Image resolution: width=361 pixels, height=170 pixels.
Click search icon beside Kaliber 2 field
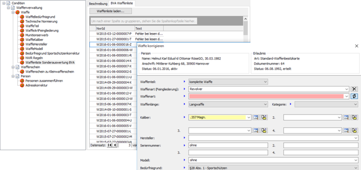[x=346, y=118]
